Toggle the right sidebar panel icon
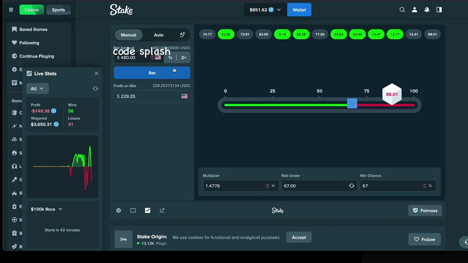Image resolution: width=468 pixels, height=263 pixels. tap(439, 10)
